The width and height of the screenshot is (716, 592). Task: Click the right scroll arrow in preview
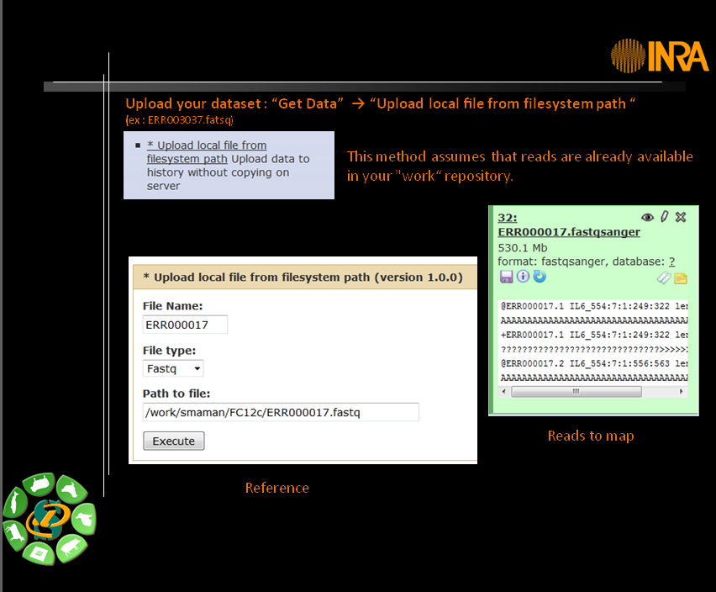pos(682,392)
